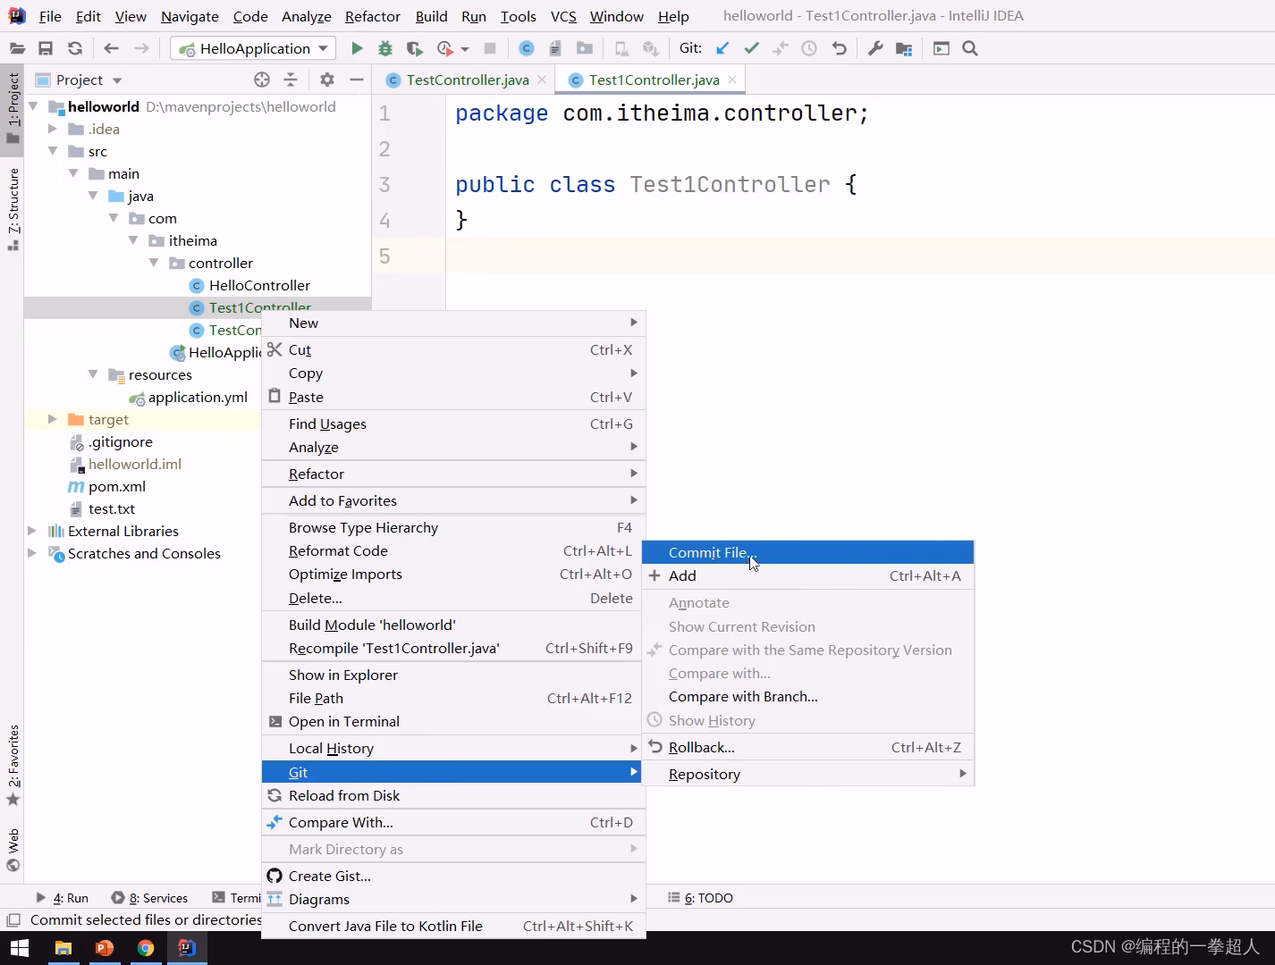Open the Web tool window sidebar button
The width and height of the screenshot is (1275, 965).
point(13,850)
